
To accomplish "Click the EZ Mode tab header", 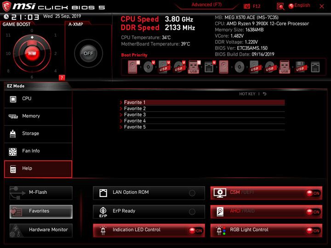I will tap(16, 86).
